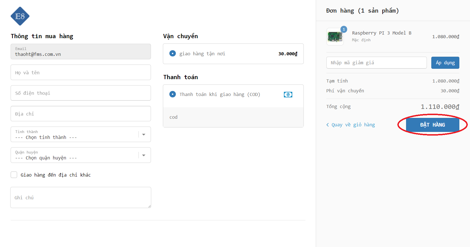Click the Địa chỉ address field
Viewport: 470px width, 247px height.
(x=81, y=114)
